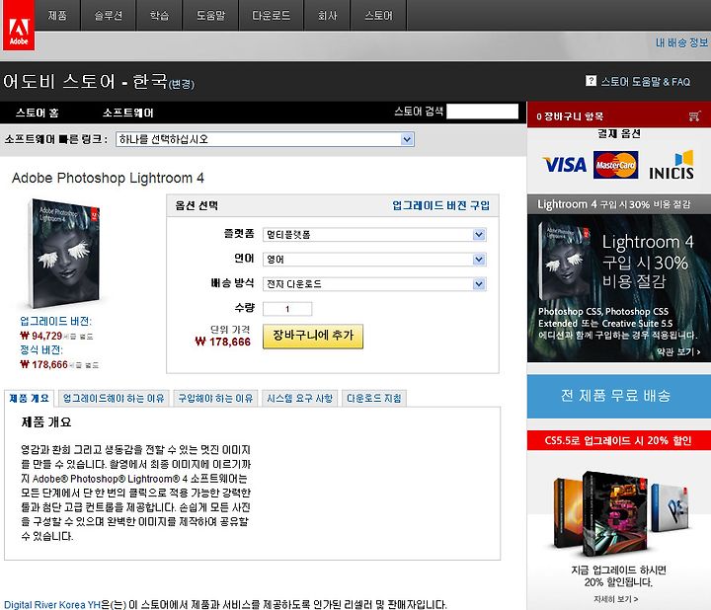Go to 스토어 홈 in navigation bar
Viewport: 711px width, 610px height.
pos(38,113)
